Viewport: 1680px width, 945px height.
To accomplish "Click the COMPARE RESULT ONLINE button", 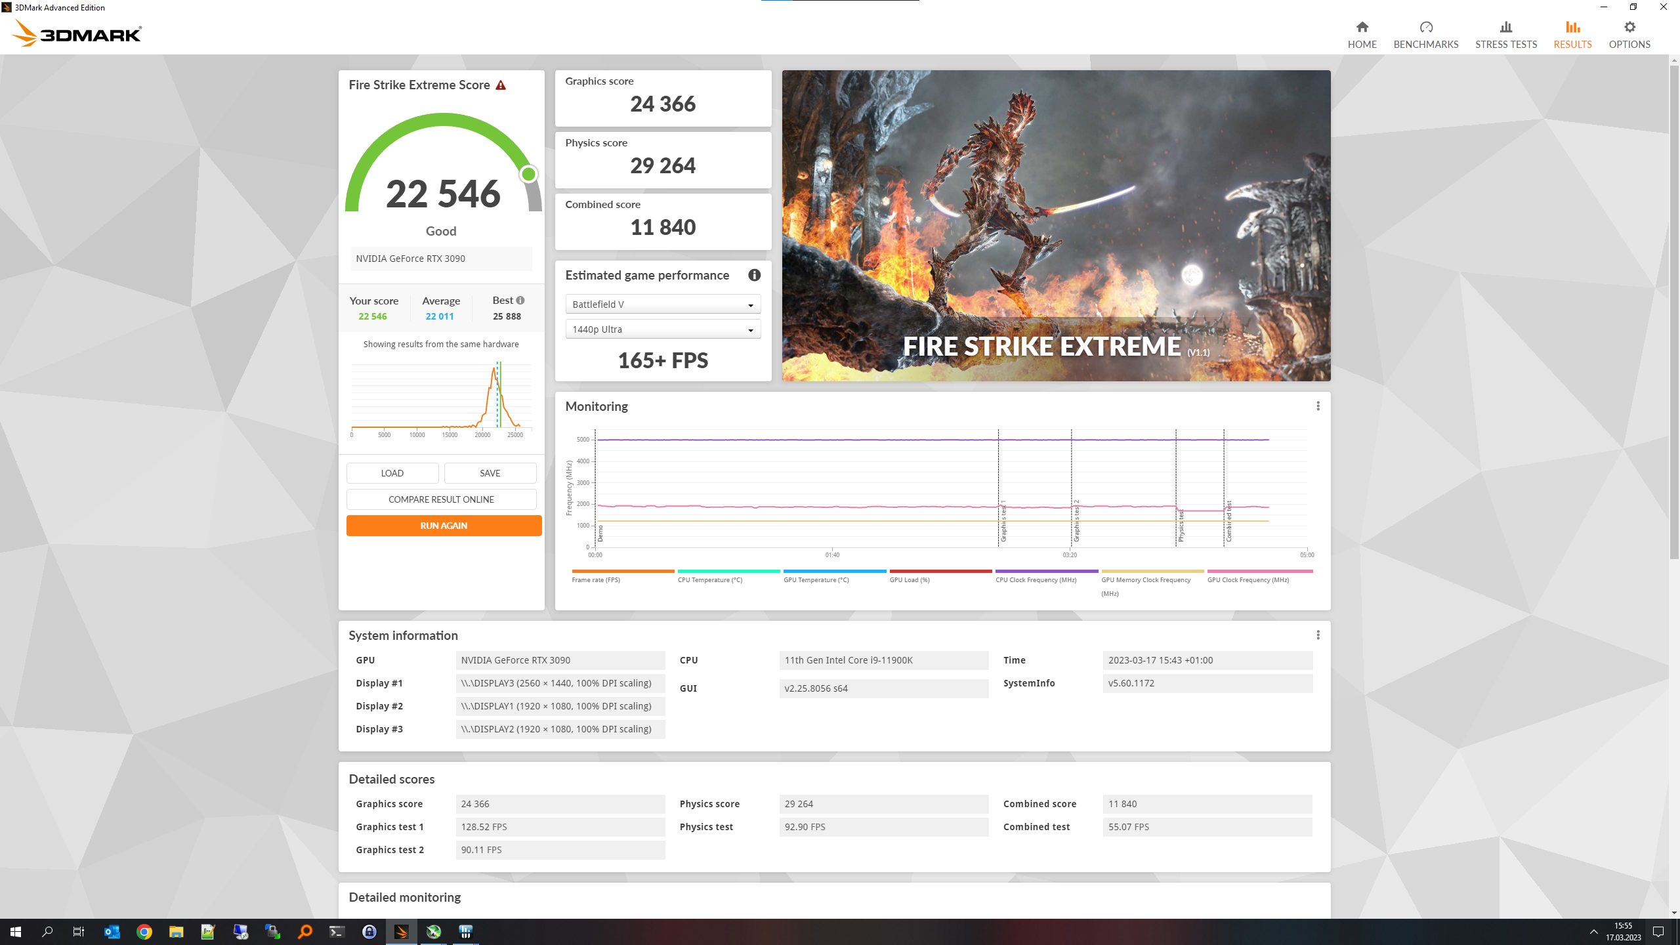I will click(442, 499).
